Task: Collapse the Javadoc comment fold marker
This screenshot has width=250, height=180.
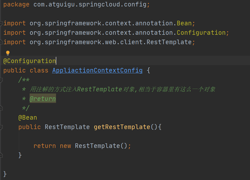Action: (x=1, y=80)
